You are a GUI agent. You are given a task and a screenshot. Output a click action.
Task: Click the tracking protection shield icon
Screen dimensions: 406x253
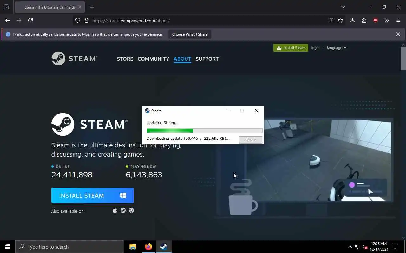tap(78, 20)
